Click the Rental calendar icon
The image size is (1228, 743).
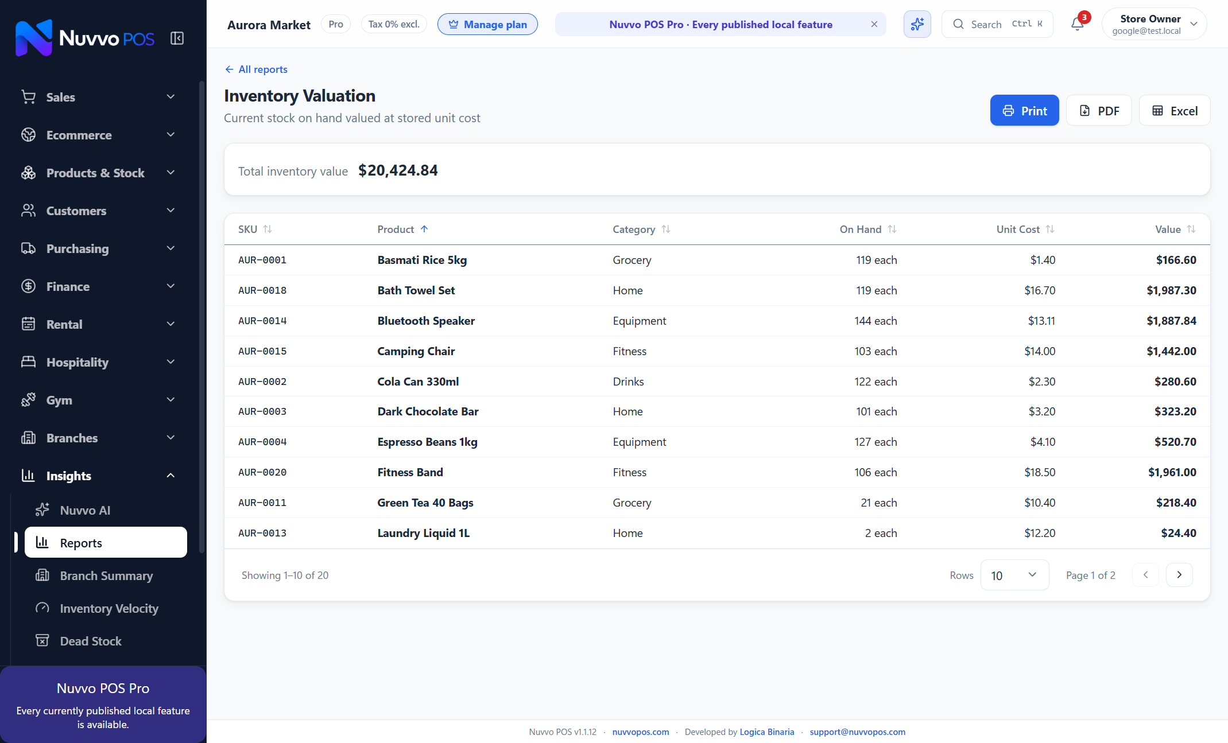point(28,324)
